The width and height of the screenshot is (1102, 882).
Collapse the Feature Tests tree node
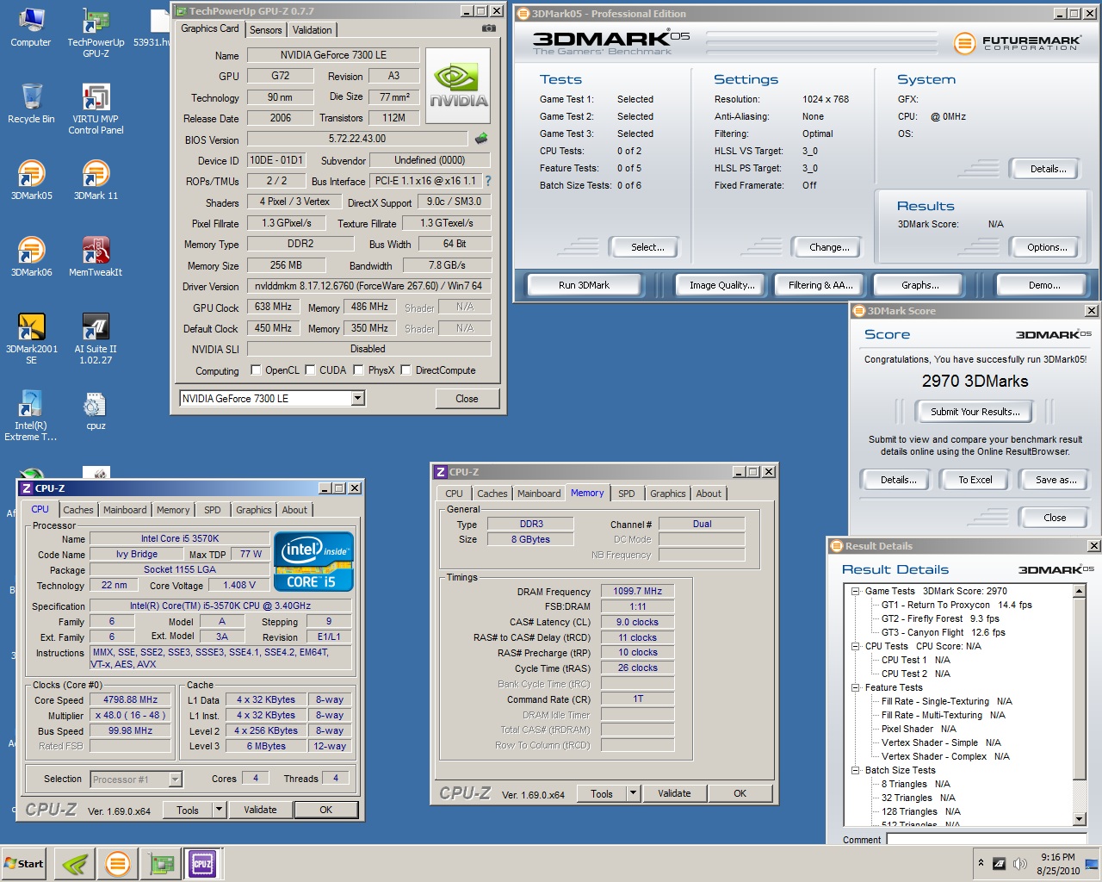coord(856,687)
